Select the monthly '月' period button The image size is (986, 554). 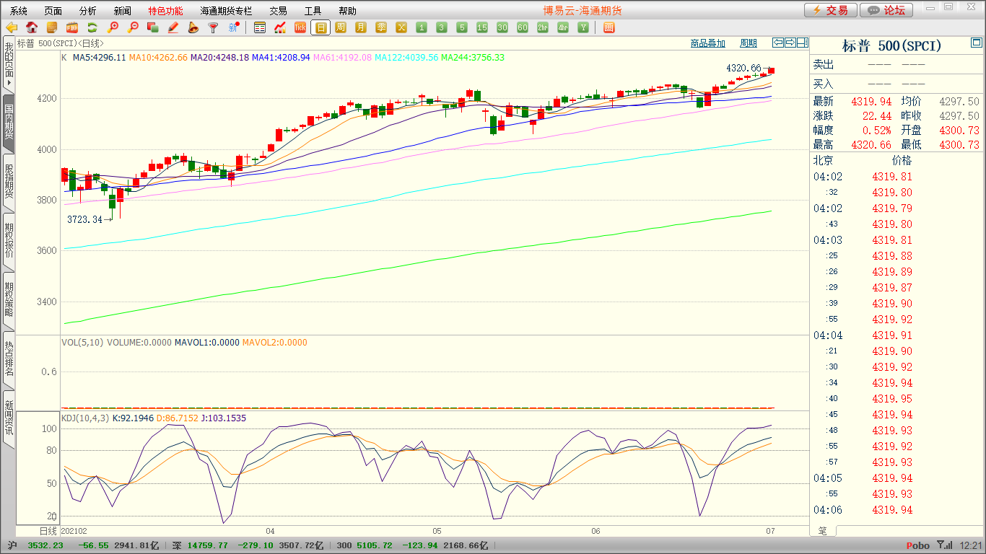[x=361, y=28]
